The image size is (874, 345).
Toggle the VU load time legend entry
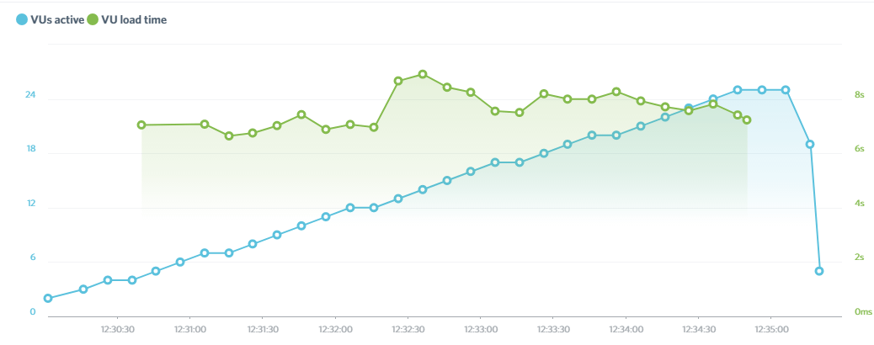pyautogui.click(x=126, y=20)
